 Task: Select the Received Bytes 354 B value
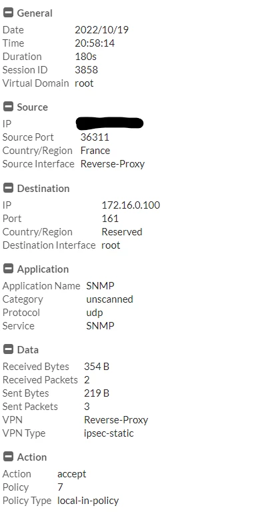tap(97, 367)
